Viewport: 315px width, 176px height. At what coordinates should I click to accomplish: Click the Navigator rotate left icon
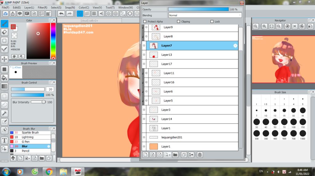click(288, 26)
